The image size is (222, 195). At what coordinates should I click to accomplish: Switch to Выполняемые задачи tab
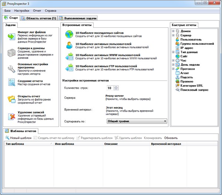pyautogui.click(x=78, y=18)
